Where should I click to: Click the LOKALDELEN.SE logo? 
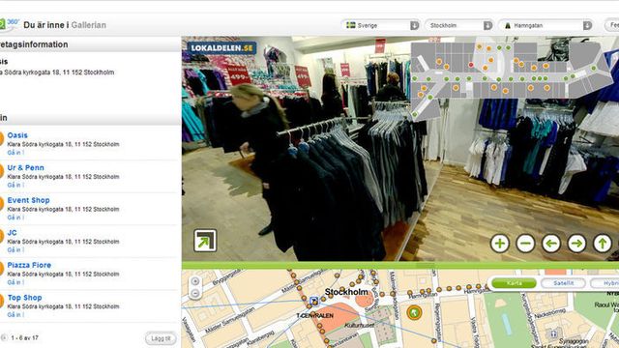(x=221, y=48)
